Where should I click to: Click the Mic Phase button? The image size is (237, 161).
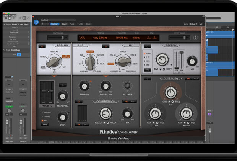pyautogui.click(x=127, y=86)
